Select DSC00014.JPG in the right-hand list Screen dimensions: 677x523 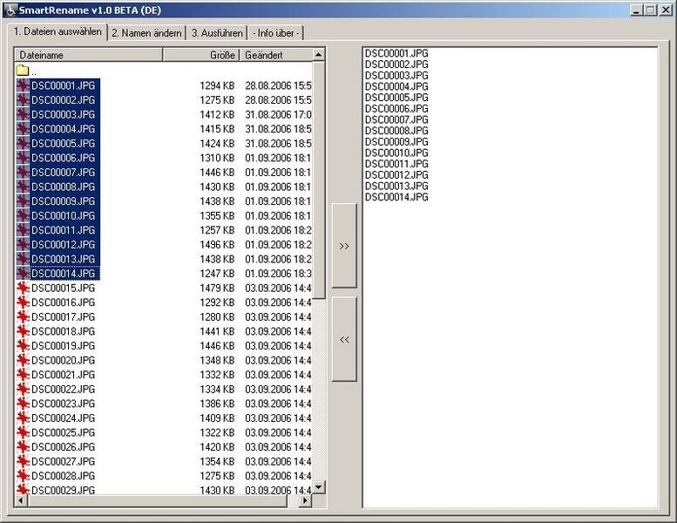396,197
